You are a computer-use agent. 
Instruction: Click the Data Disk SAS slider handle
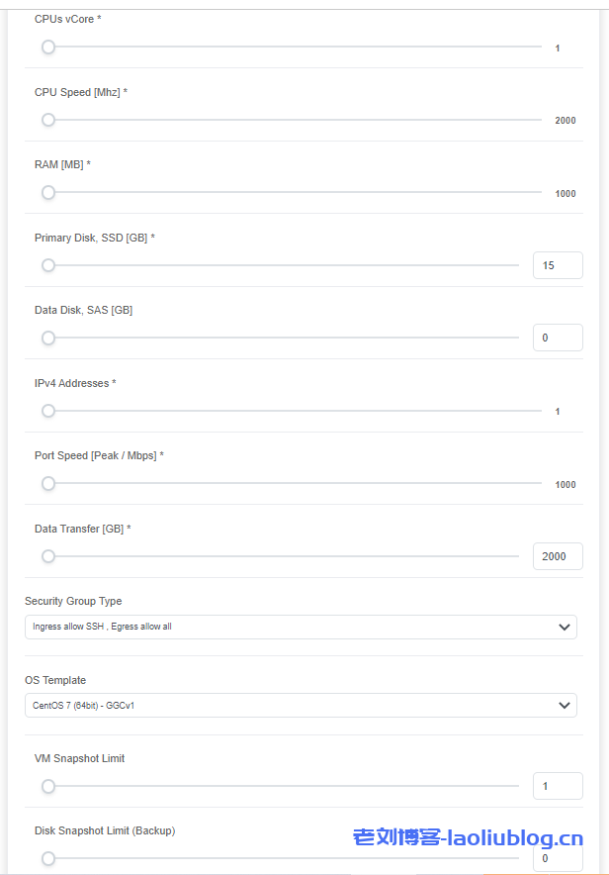tap(47, 338)
